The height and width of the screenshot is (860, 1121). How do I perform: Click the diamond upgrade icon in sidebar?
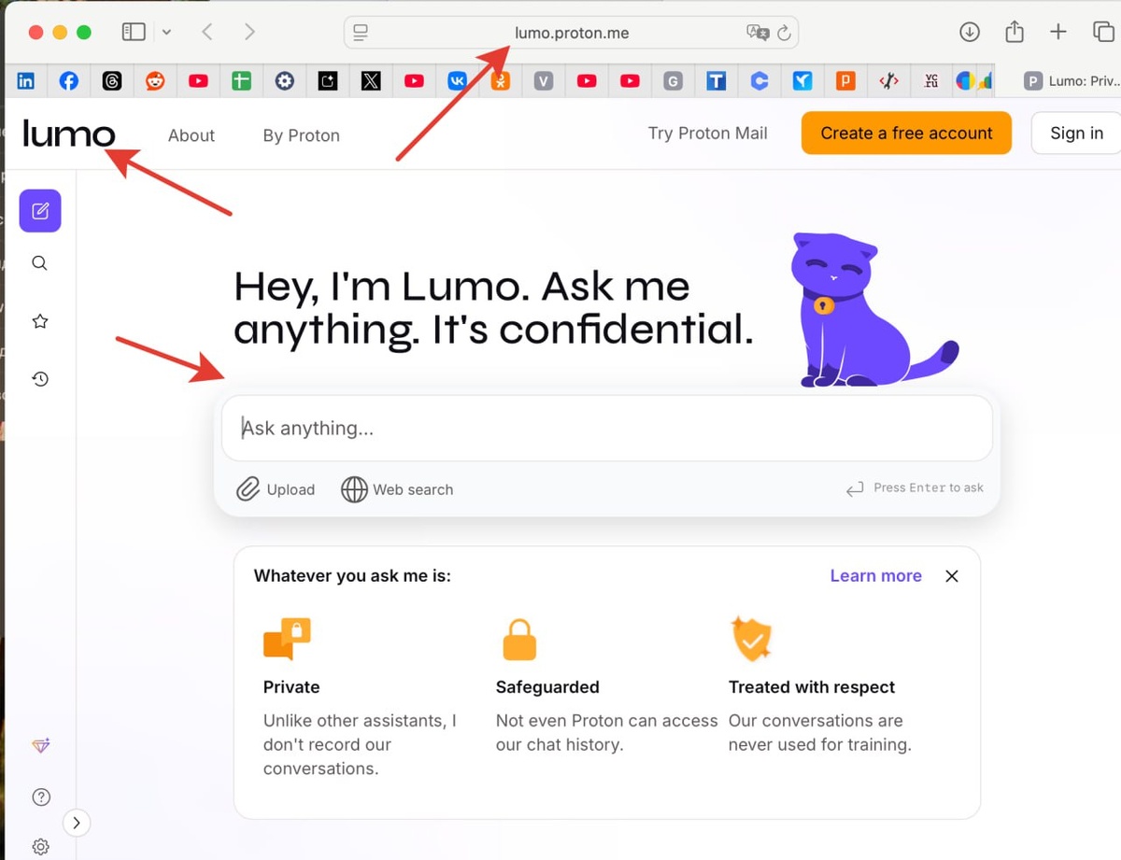tap(40, 746)
